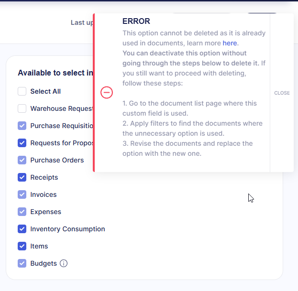Viewport: 298px width, 291px height.
Task: Uncheck the Requests for Proposals checkbox
Action: [x=22, y=143]
